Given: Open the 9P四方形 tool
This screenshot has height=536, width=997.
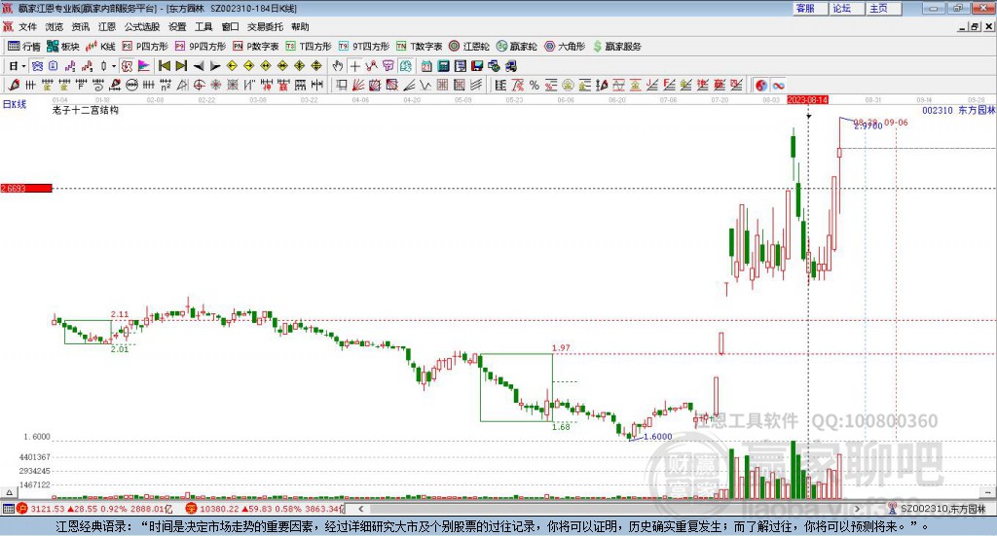Looking at the screenshot, I should pos(201,47).
